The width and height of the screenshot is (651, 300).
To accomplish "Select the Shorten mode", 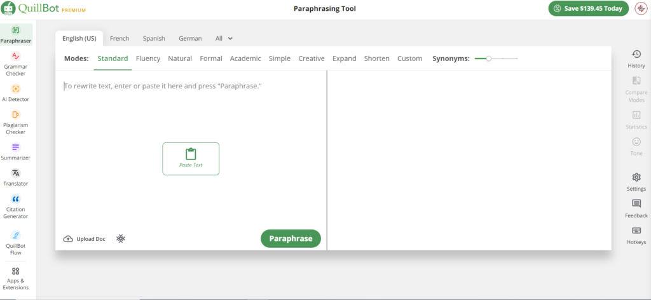I will click(x=376, y=58).
